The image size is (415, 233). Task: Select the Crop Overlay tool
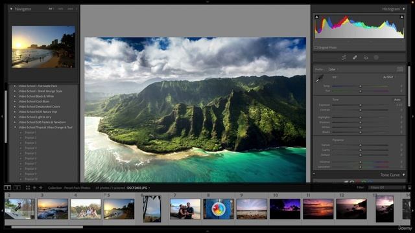pos(344,58)
